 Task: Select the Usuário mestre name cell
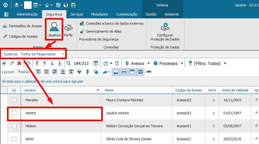coord(137,113)
